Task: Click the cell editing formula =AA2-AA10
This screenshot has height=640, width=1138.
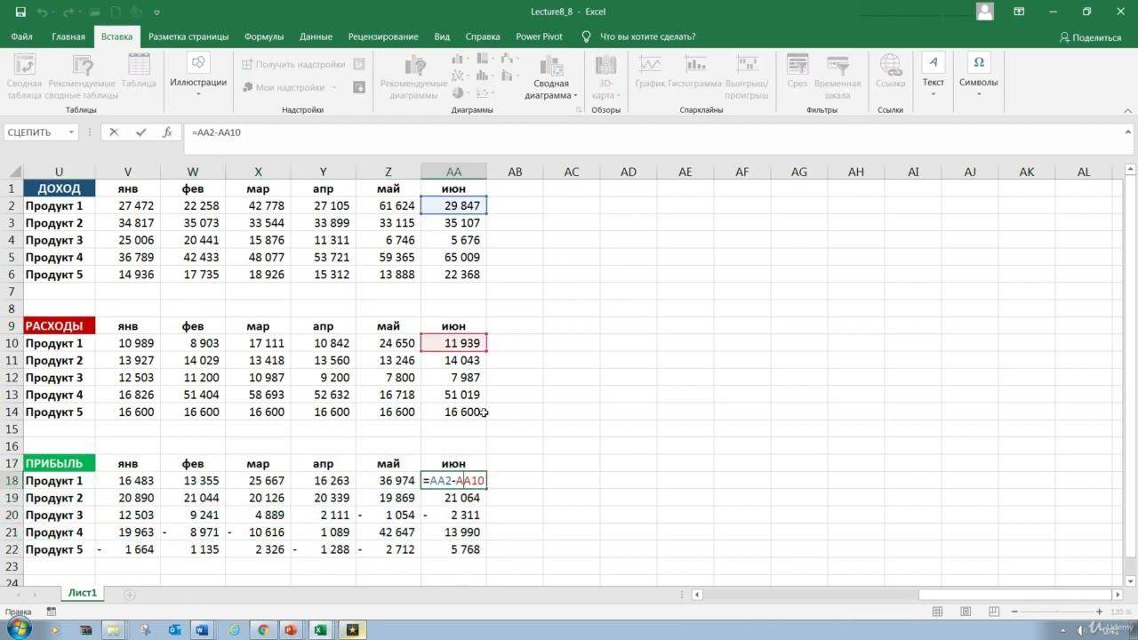Action: click(453, 481)
